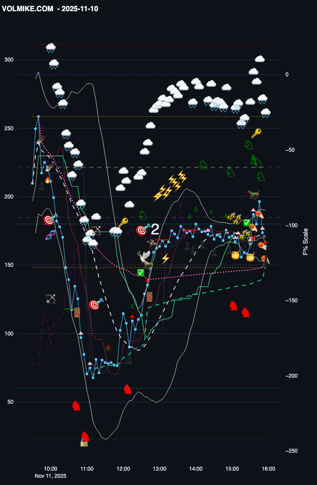Click the fire emoji marker
This screenshot has height=485, width=317.
pos(47,180)
